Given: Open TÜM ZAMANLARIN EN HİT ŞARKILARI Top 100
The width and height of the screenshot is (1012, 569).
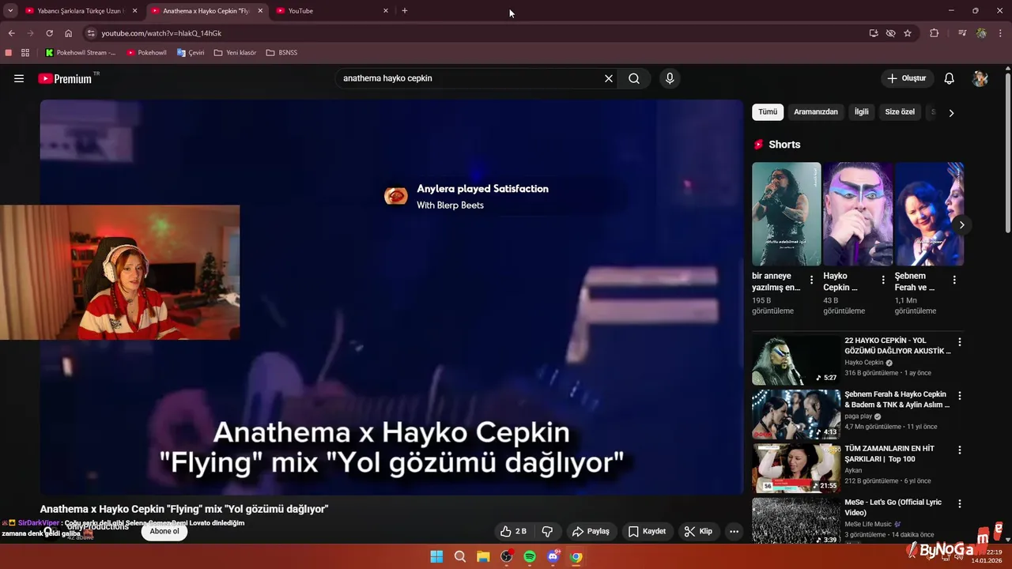Looking at the screenshot, I should 889,454.
